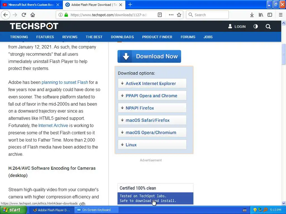Screen dimensions: 286x214
Task: Toggle Reader View icon in address bar
Action: [x=159, y=15]
